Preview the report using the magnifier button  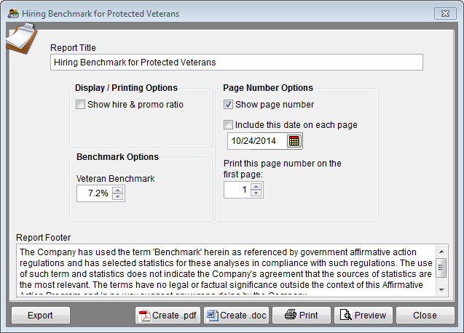[x=363, y=315]
